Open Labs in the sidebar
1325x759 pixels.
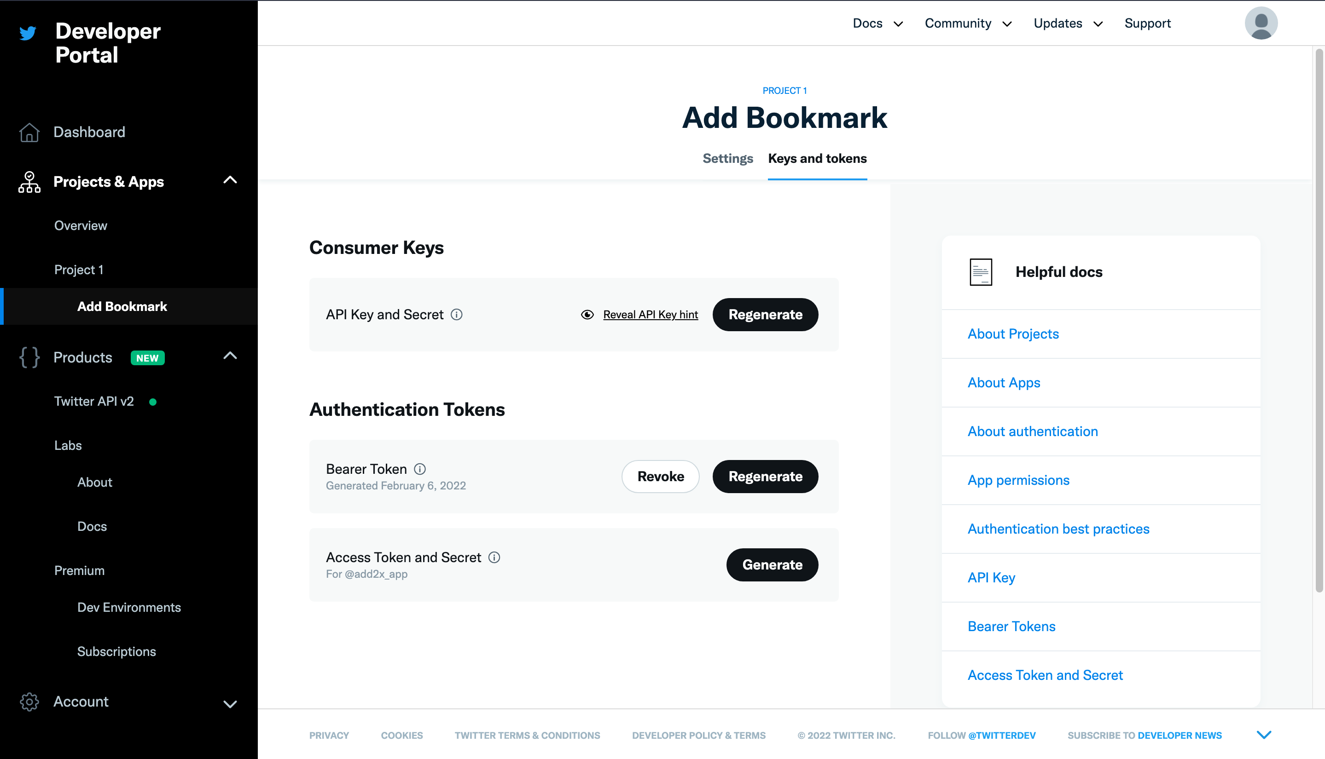tap(68, 446)
